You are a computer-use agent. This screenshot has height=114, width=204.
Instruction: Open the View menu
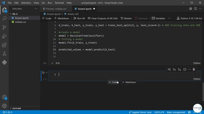(x=36, y=3)
